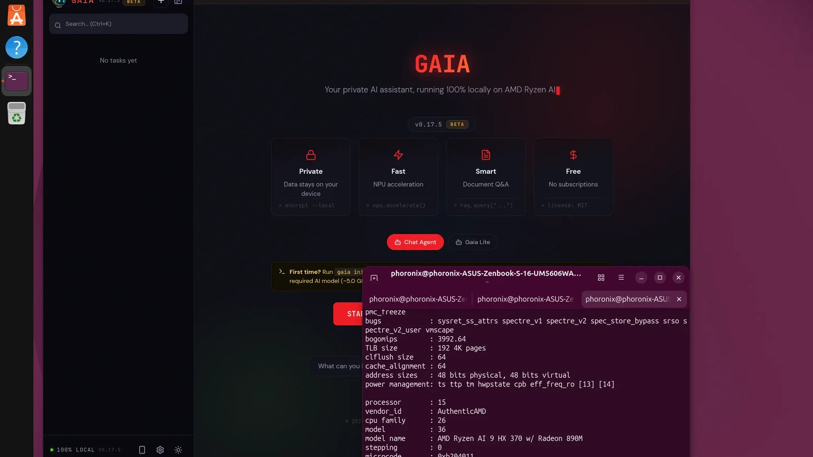Click the large GAIA heading
The image size is (813, 457).
point(442,64)
